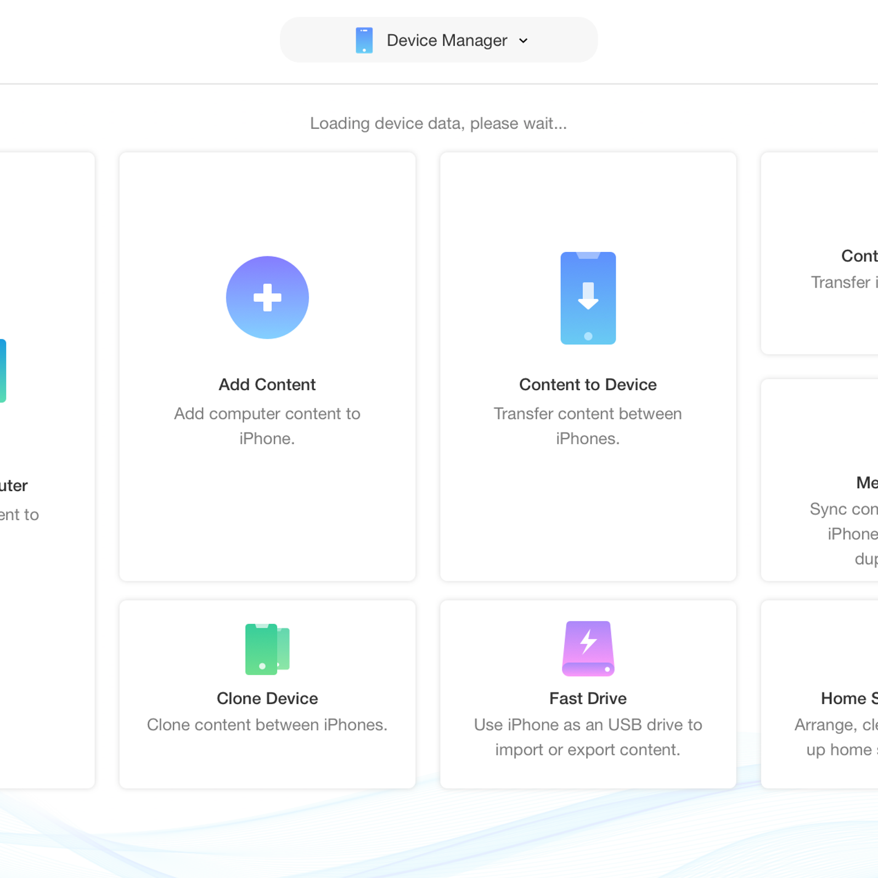The height and width of the screenshot is (878, 878).
Task: Click the phone icon beside Device Manager
Action: 364,40
